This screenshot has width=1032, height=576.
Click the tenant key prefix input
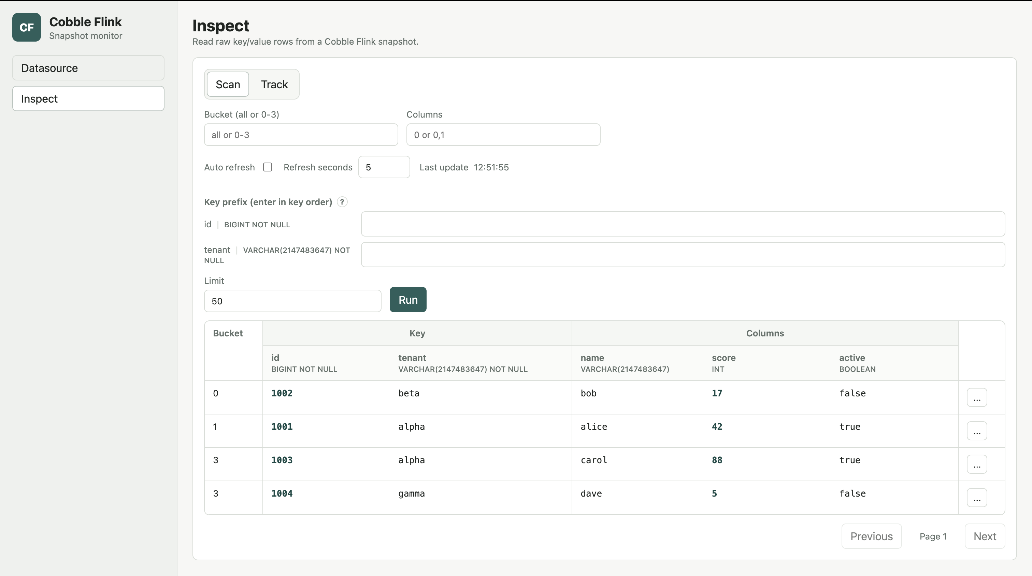(683, 254)
